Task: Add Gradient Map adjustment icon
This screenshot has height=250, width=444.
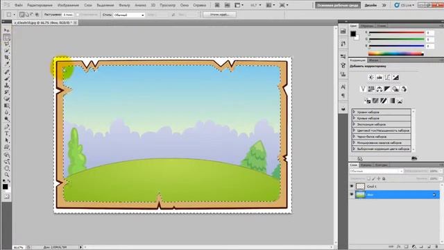Action: [392, 101]
